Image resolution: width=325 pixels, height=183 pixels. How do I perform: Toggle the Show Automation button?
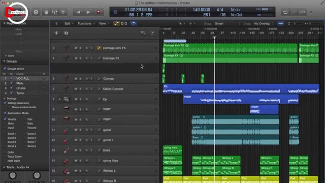117,24
